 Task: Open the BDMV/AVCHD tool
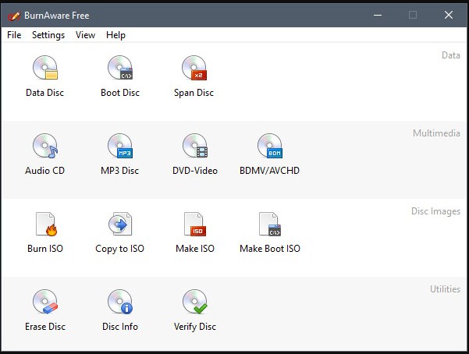tap(269, 147)
